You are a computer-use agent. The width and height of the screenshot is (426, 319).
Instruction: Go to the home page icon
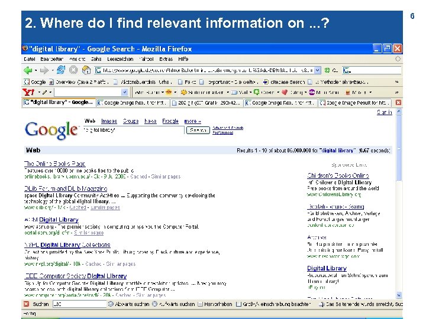point(86,70)
